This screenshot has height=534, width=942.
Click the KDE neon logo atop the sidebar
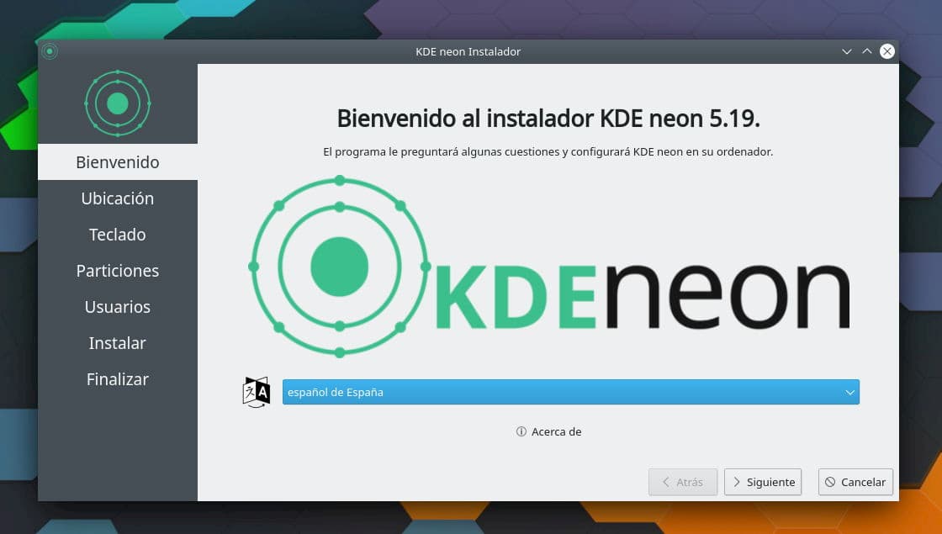(118, 103)
